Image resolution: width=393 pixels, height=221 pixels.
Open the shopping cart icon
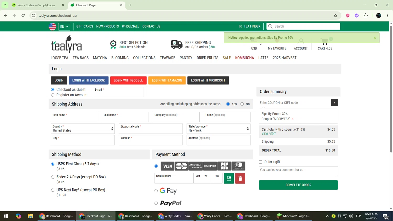324,42
